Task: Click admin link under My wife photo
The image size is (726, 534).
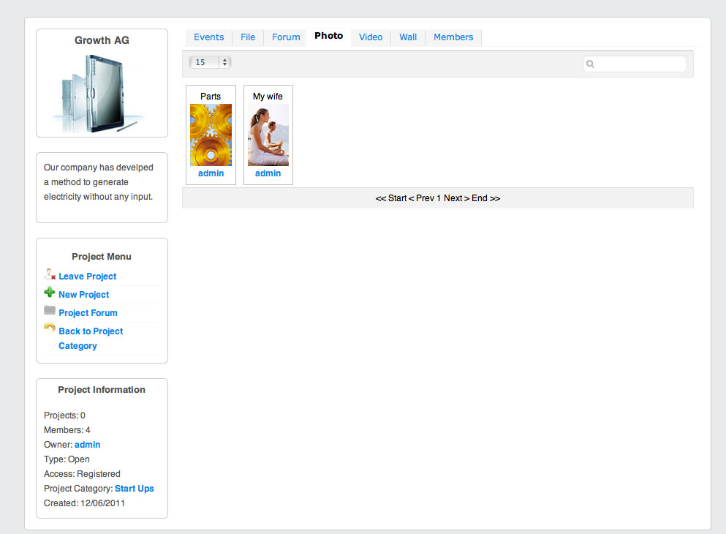Action: point(268,173)
